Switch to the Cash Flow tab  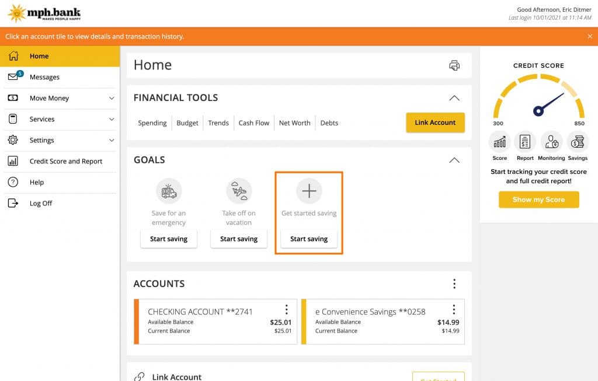click(x=253, y=123)
